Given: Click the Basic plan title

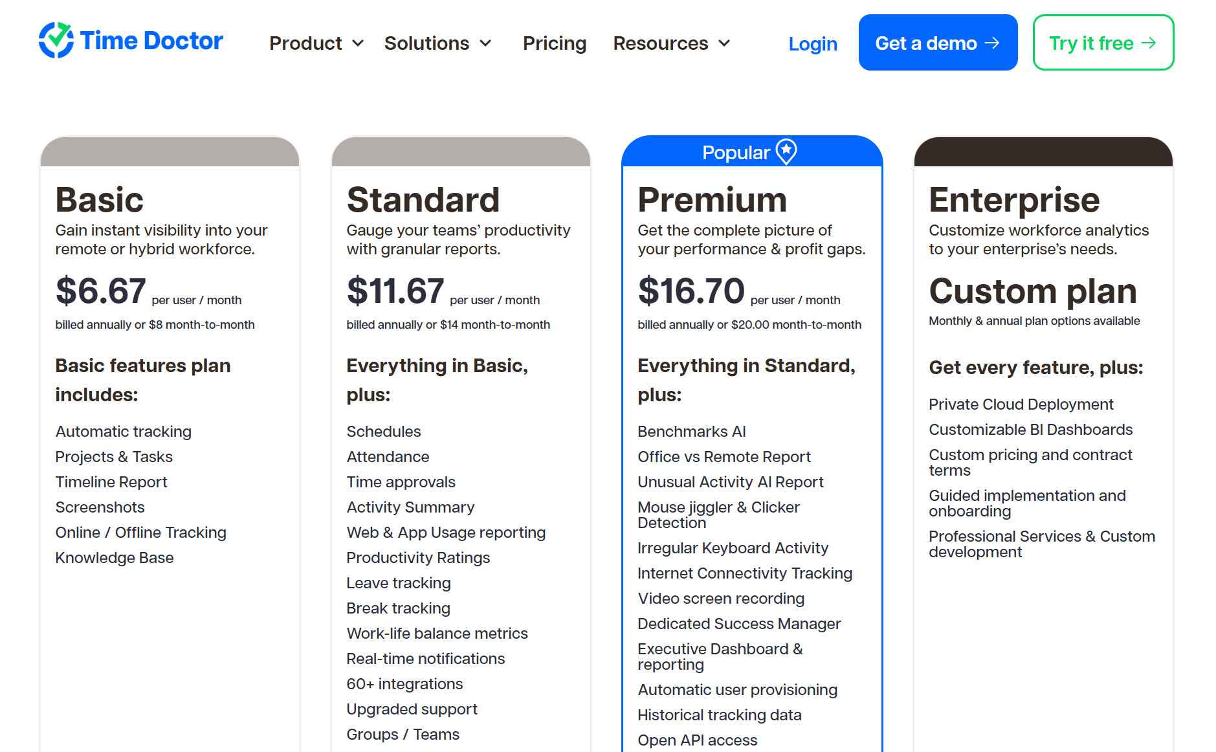Looking at the screenshot, I should (98, 200).
